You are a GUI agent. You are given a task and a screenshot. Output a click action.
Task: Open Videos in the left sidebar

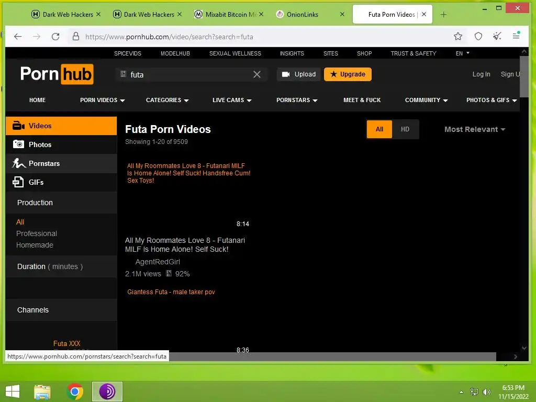coord(61,126)
